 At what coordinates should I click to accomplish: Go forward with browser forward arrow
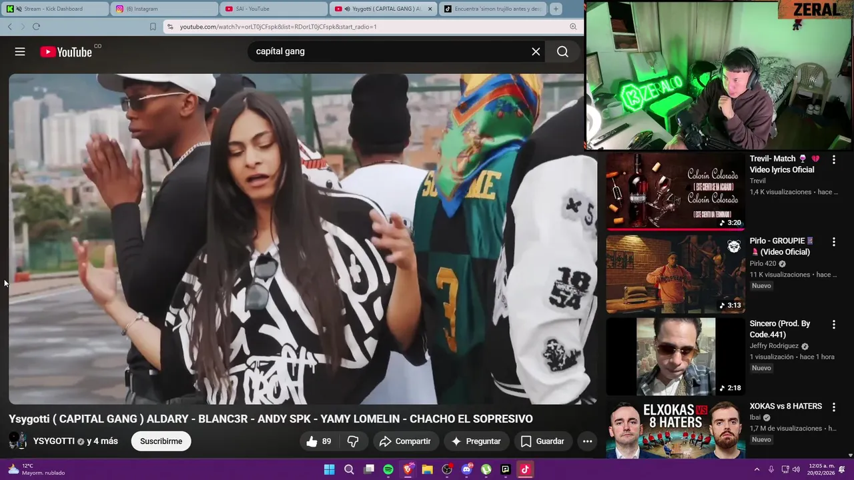23,27
